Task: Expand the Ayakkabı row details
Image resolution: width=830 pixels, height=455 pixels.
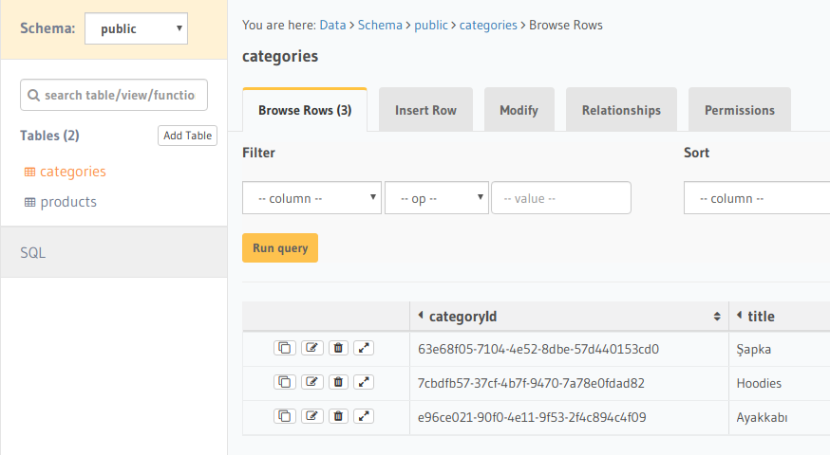Action: 364,416
